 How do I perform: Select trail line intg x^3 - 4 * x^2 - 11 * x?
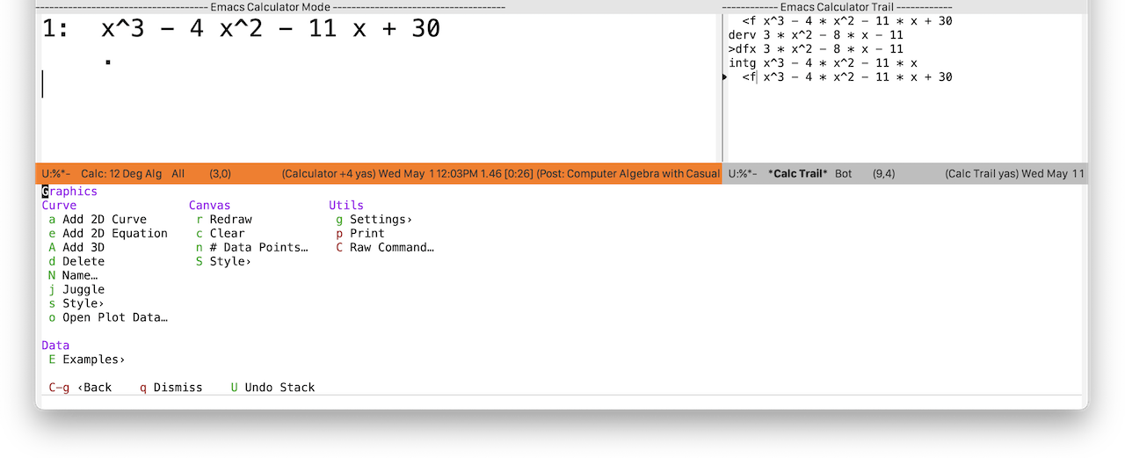tap(823, 63)
